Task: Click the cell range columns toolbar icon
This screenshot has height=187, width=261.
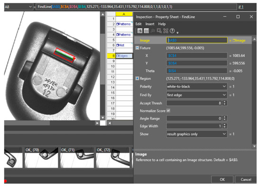Action: (146, 31)
